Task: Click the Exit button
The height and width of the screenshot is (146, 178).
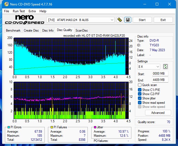Action: coord(163,20)
